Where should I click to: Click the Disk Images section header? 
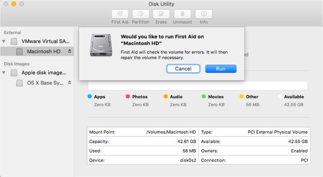[x=16, y=64]
